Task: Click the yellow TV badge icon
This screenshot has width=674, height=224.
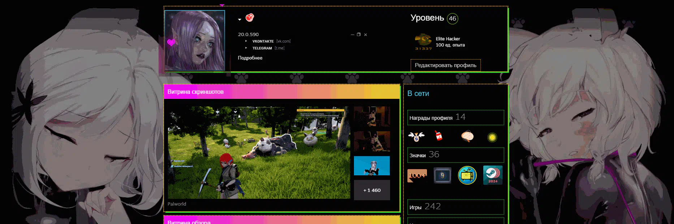Action: (x=467, y=175)
